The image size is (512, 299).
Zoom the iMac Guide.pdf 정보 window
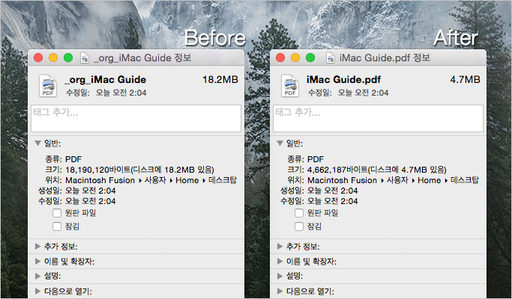310,58
